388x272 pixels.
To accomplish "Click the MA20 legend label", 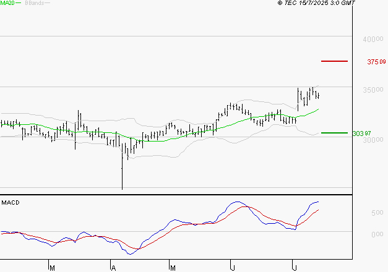I will [7, 3].
